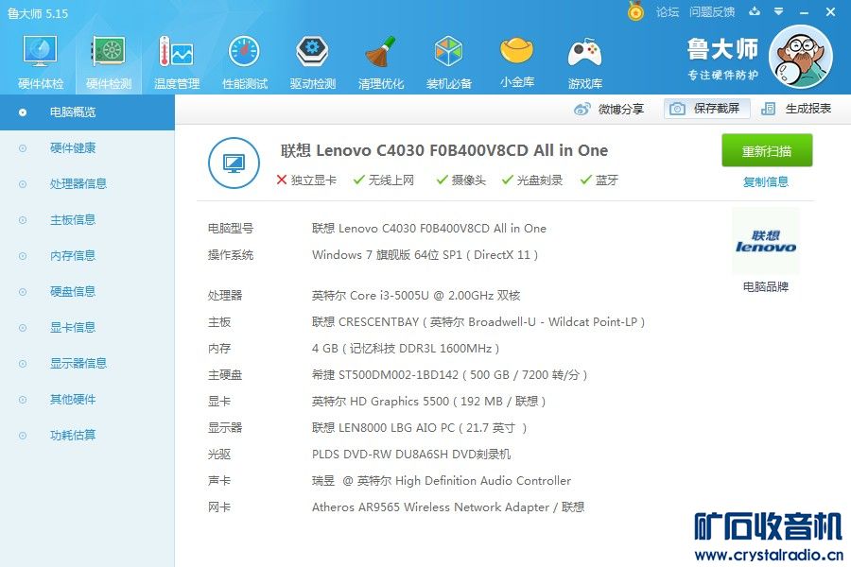
Task: Click the computer title Lenovo C4030 heading
Action: point(444,150)
